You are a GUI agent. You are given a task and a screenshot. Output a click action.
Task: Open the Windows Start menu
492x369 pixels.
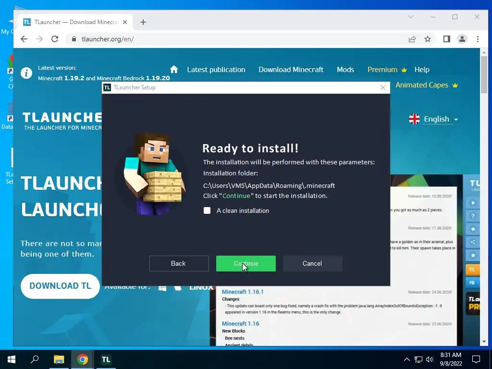click(x=12, y=359)
